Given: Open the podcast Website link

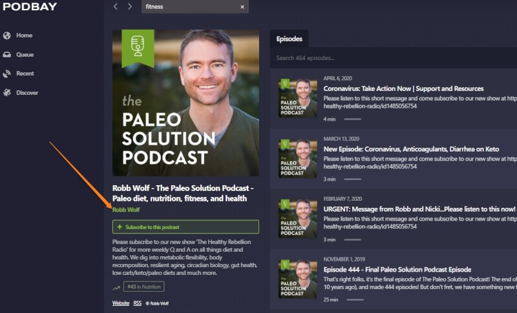Looking at the screenshot, I should (121, 303).
